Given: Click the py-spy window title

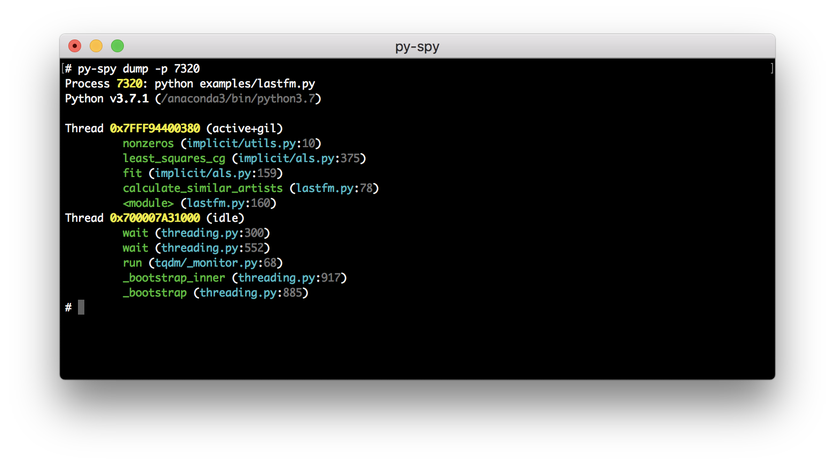Looking at the screenshot, I should click(417, 47).
